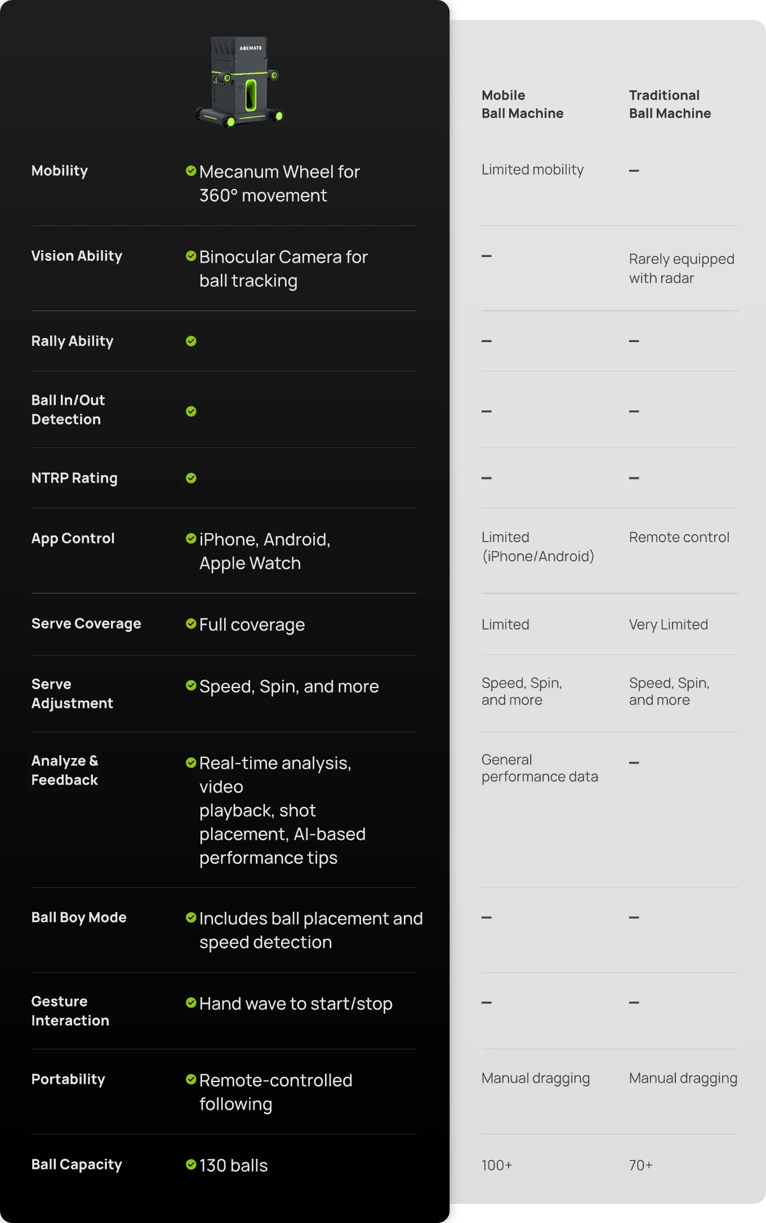Click the Rally Ability green check icon

point(191,341)
